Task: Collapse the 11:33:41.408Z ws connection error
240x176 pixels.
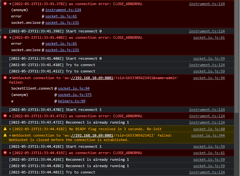Action: pyautogui.click(x=10, y=38)
